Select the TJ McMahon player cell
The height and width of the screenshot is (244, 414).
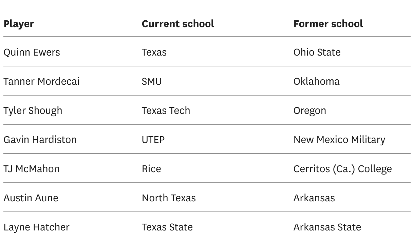pos(32,169)
